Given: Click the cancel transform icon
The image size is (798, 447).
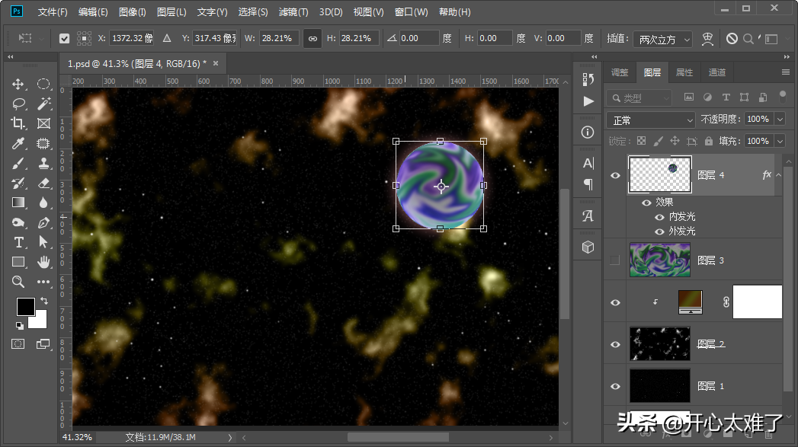Looking at the screenshot, I should (x=732, y=39).
